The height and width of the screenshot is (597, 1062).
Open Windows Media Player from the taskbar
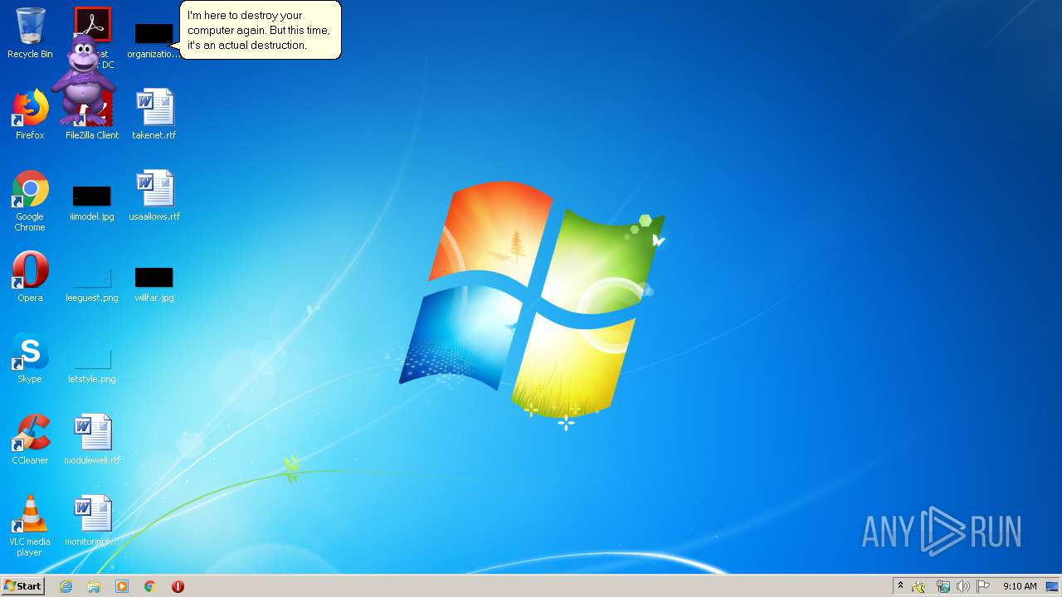(x=122, y=586)
